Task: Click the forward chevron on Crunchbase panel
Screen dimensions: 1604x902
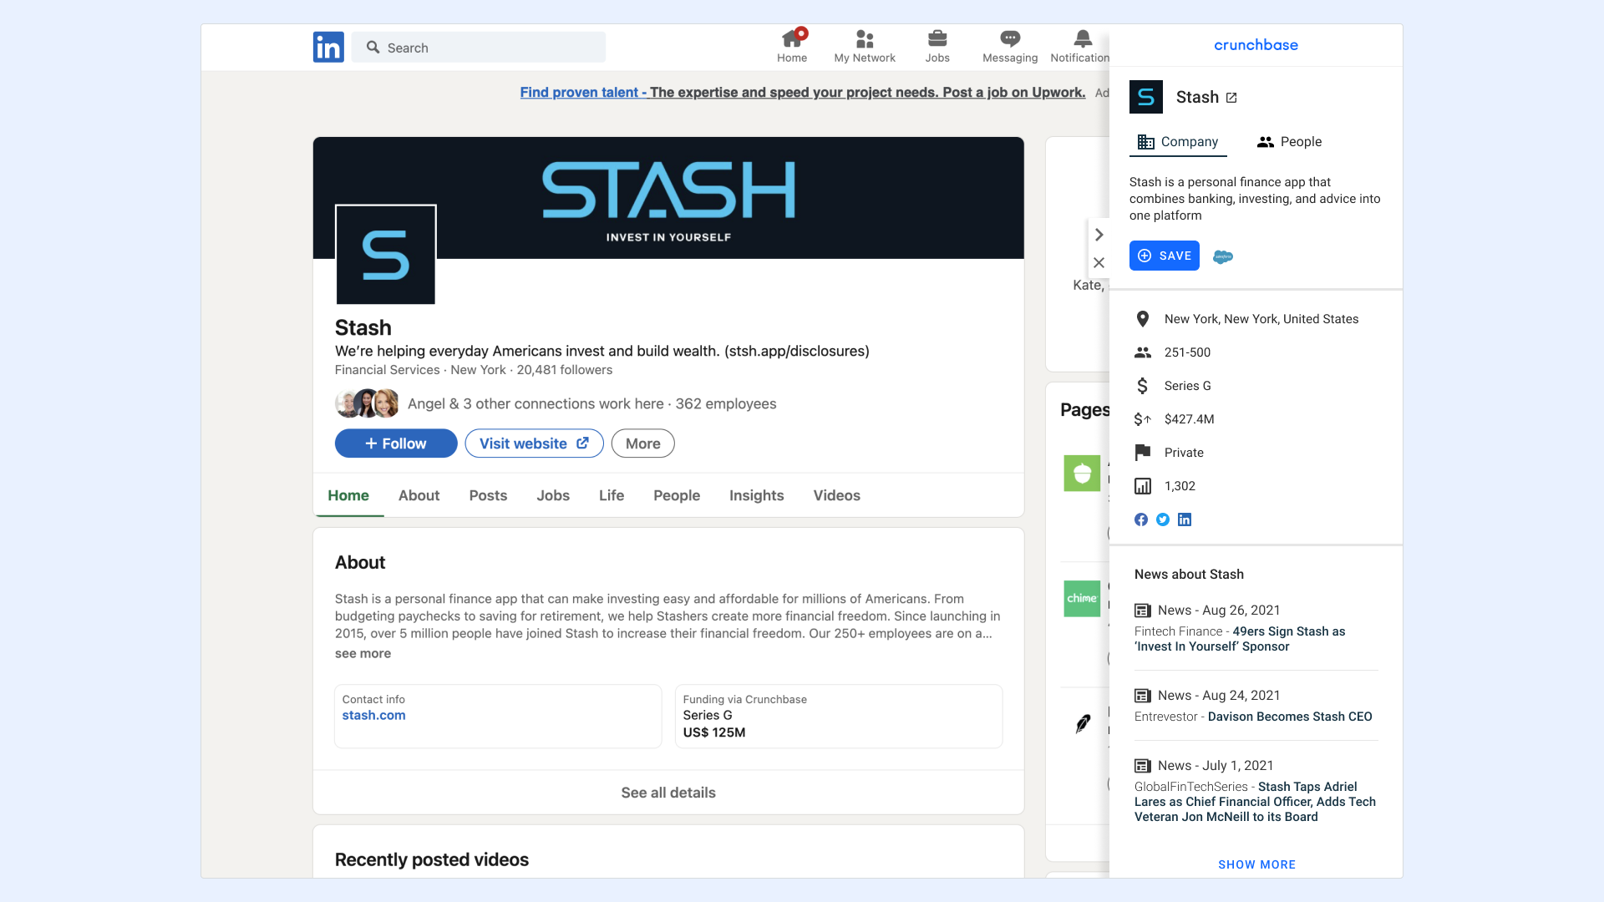Action: (1099, 234)
